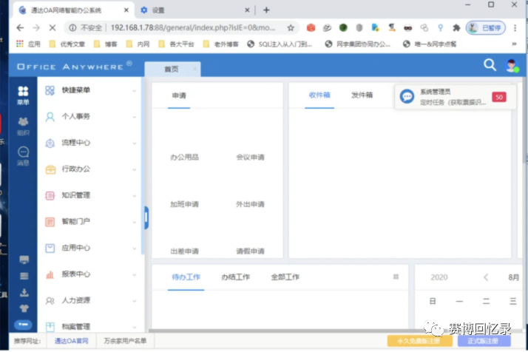Image resolution: width=528 pixels, height=352 pixels.
Task: Click the stacked list icon in left rail
Action: coord(24,276)
